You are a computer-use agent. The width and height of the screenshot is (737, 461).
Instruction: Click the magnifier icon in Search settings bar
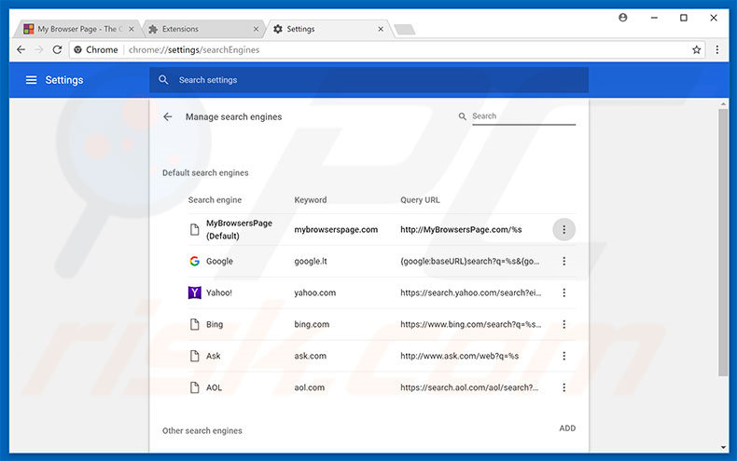pyautogui.click(x=163, y=80)
